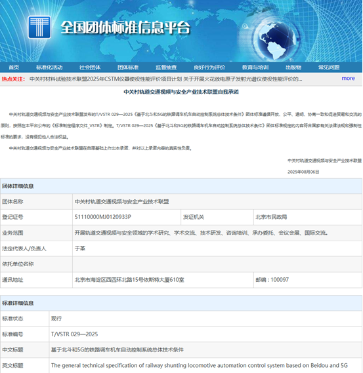
Task: Click the 中文标题 label cell
Action: [24, 349]
